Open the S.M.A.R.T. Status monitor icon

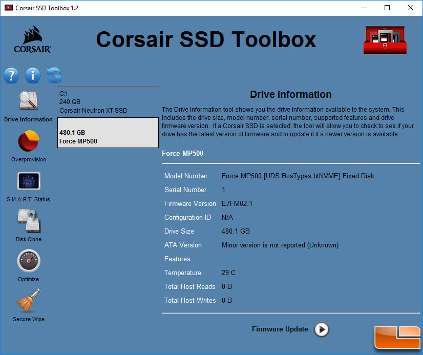point(29,181)
